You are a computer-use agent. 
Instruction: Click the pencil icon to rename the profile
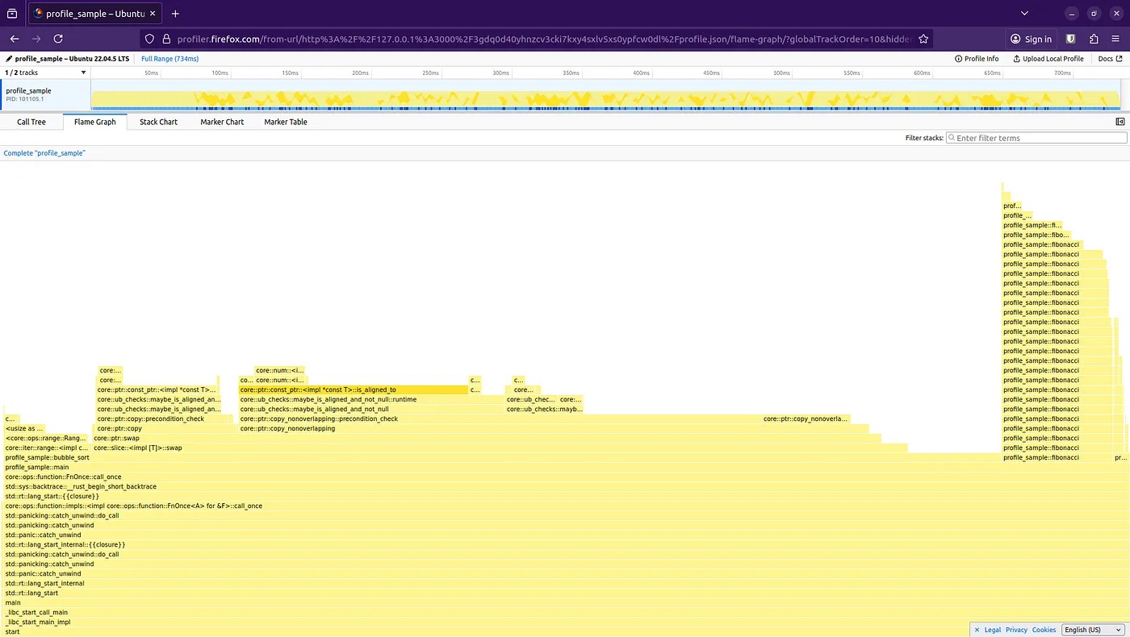[8, 59]
